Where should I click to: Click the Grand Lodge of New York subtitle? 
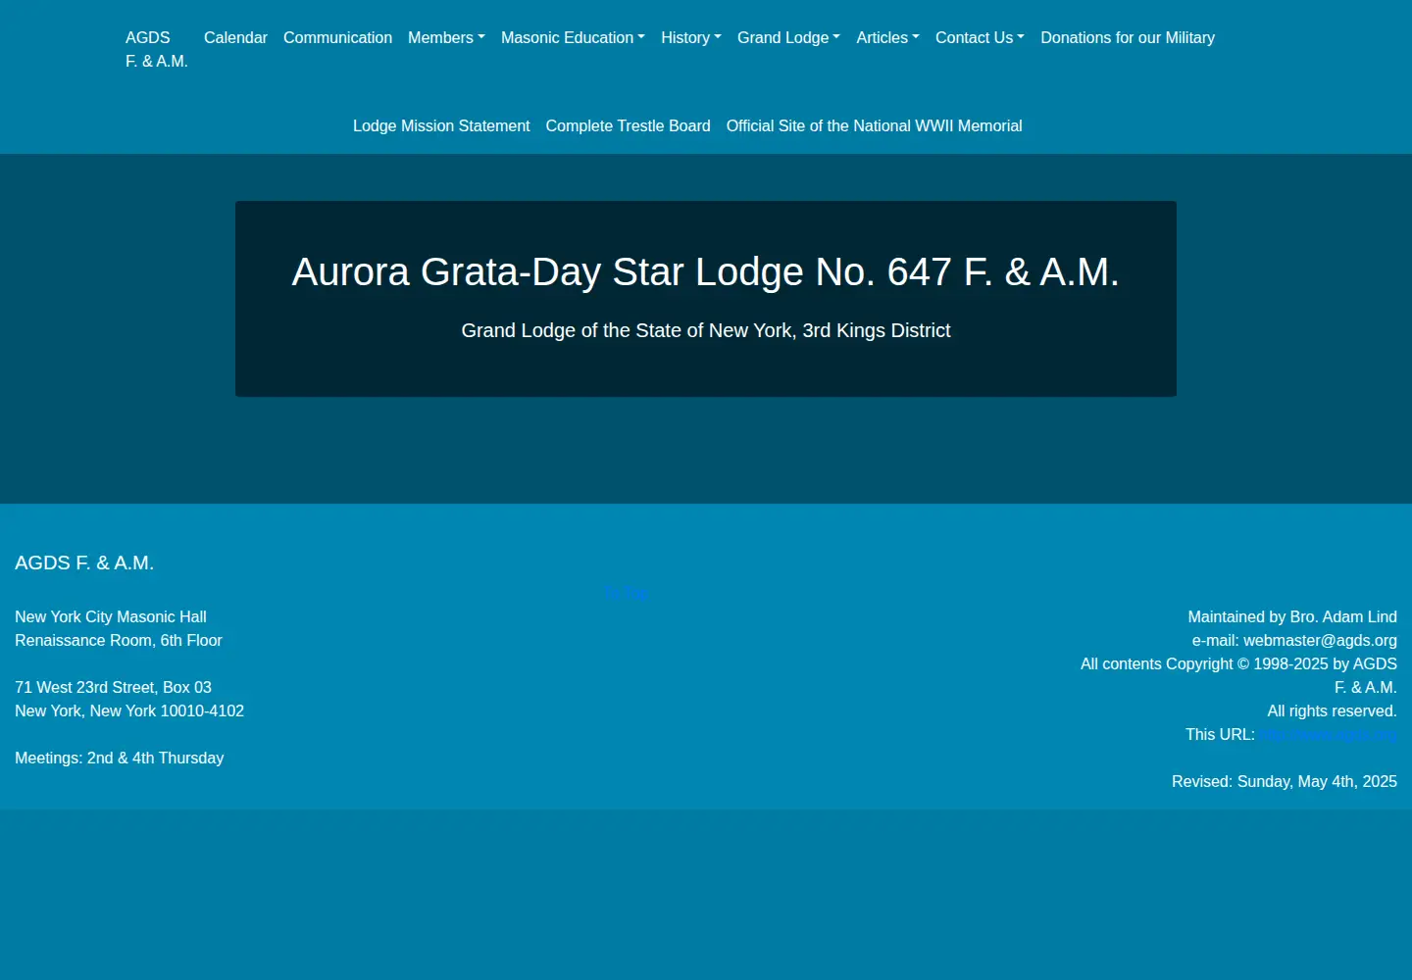click(706, 330)
